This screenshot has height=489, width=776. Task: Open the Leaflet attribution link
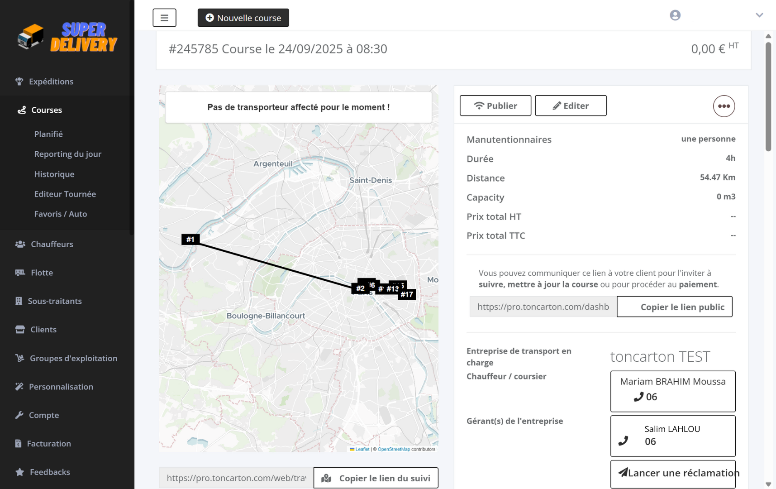pyautogui.click(x=362, y=449)
